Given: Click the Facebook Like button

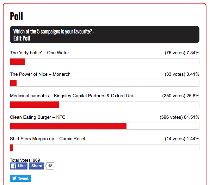Looking at the screenshot, I should (19, 166).
